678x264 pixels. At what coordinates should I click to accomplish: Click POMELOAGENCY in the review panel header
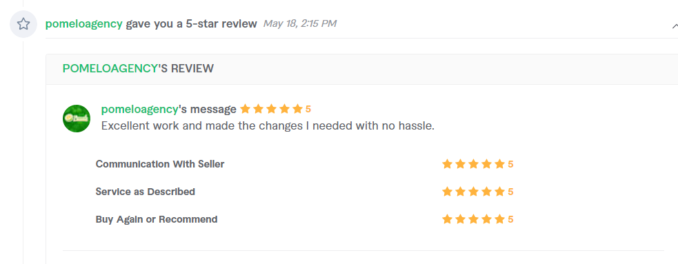tap(110, 68)
